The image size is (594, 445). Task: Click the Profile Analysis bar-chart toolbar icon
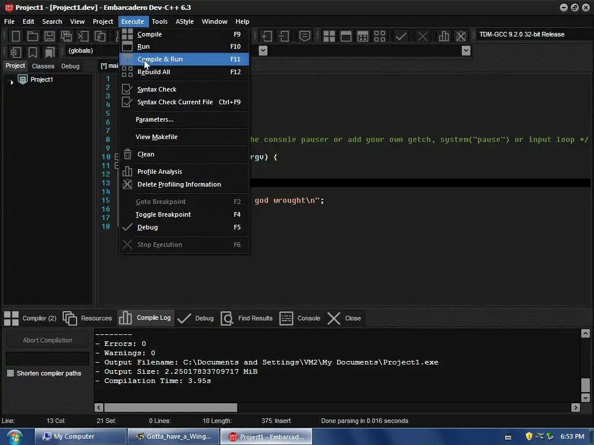444,37
